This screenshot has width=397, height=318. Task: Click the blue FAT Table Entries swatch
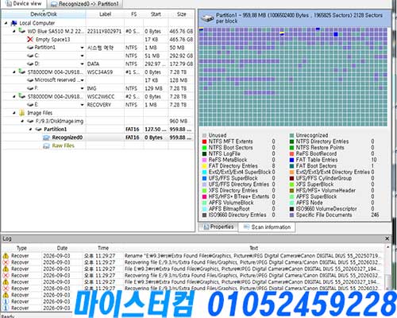coord(291,160)
